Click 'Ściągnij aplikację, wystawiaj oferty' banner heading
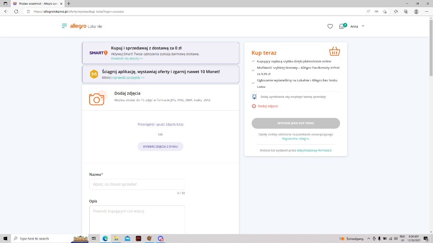The image size is (433, 243). click(x=161, y=72)
